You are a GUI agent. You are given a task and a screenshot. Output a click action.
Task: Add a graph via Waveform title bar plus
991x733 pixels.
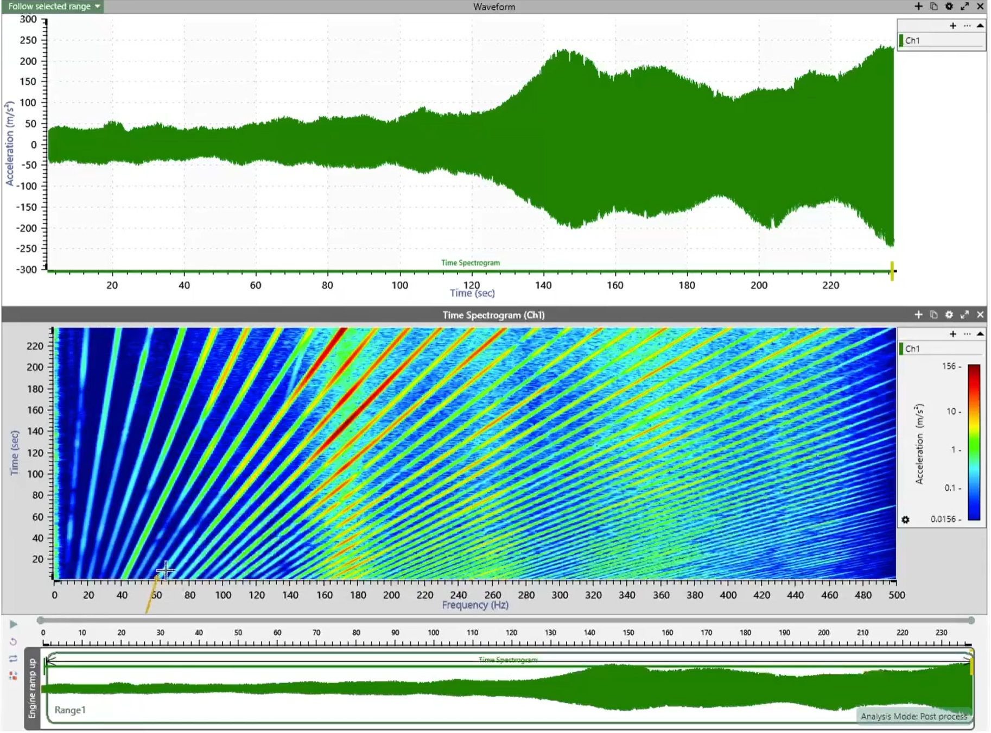click(918, 7)
